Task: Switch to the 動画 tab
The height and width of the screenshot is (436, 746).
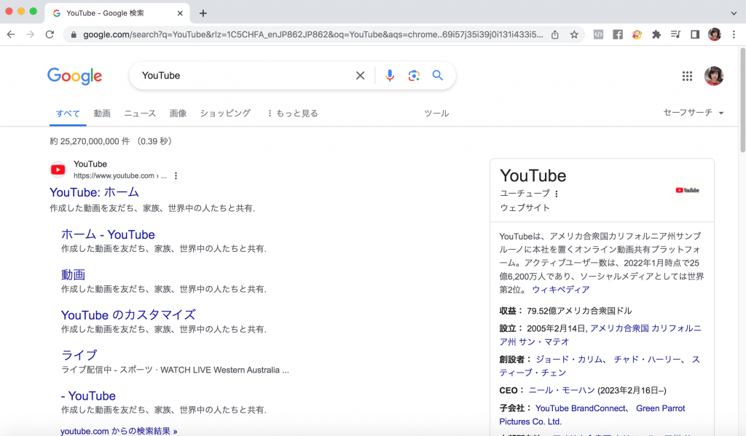Action: (x=102, y=113)
